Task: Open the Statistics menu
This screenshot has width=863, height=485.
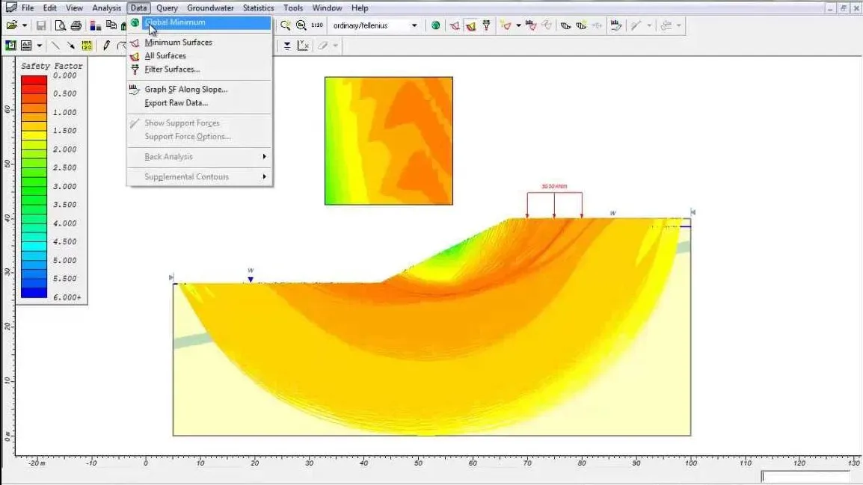Action: [x=257, y=7]
